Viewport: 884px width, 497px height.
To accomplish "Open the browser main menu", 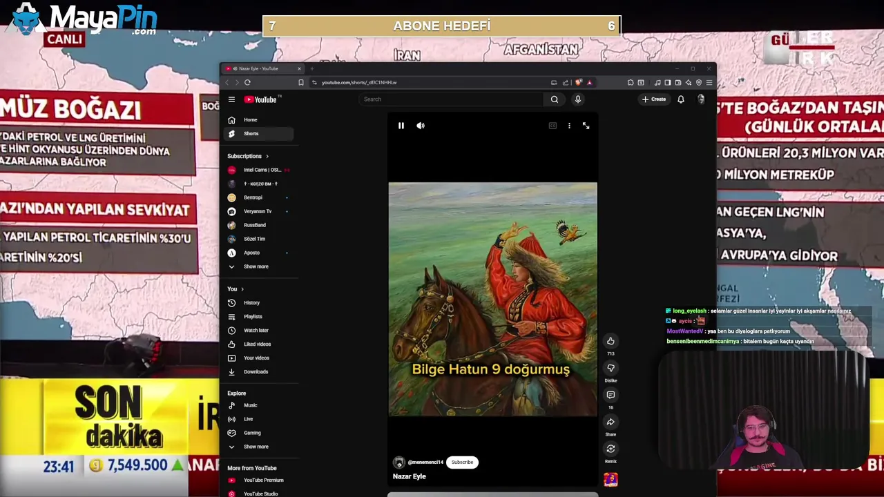I will point(709,83).
